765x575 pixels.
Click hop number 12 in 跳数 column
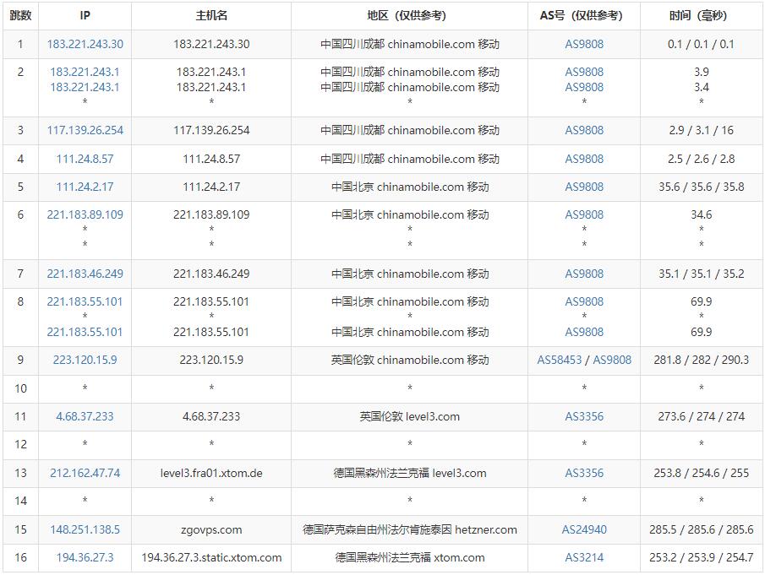pos(20,444)
